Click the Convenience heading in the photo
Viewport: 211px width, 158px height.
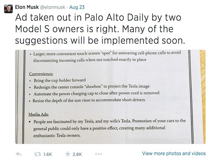tap(41, 74)
